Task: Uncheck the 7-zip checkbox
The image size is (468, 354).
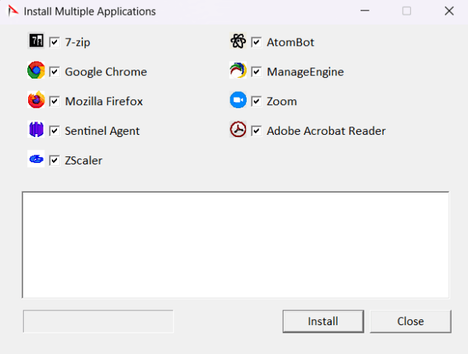Action: (x=55, y=42)
